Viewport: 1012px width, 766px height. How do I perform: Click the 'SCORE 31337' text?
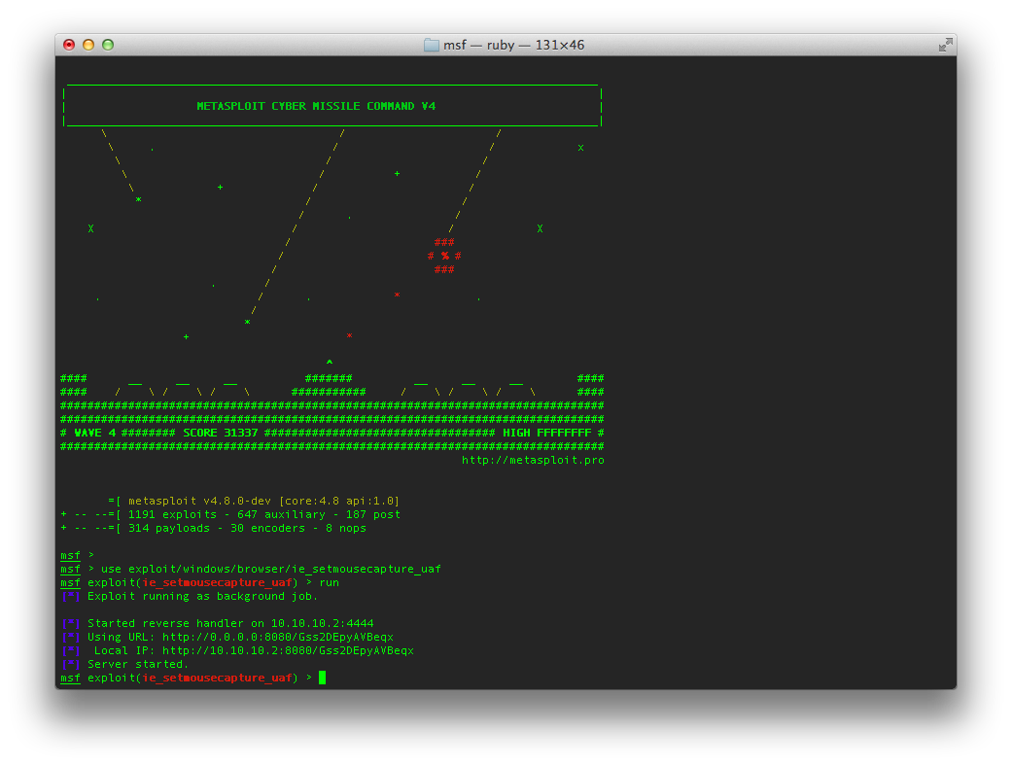220,433
